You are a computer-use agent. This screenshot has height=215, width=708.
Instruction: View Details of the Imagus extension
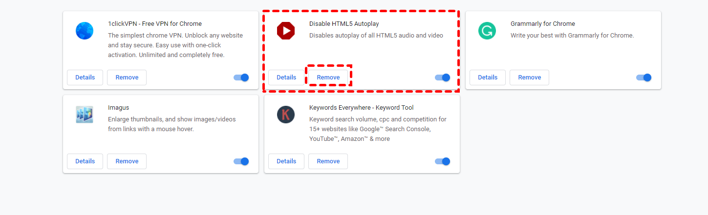coord(85,161)
